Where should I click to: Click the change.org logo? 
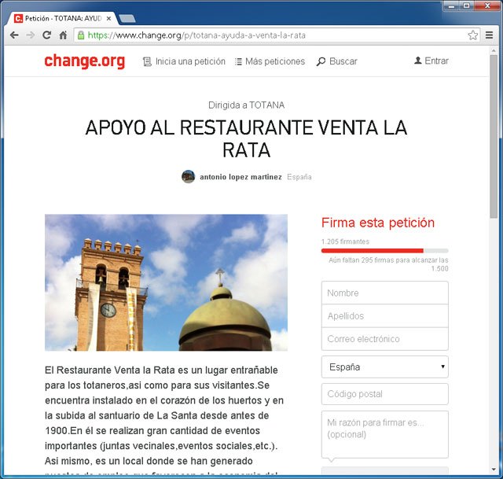(x=84, y=61)
